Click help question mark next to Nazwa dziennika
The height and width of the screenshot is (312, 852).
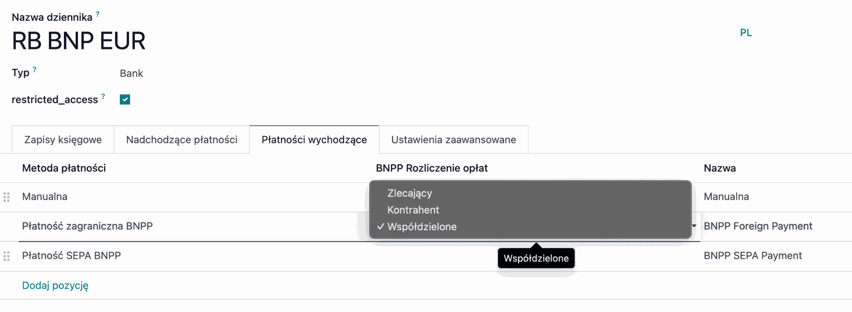coord(98,14)
